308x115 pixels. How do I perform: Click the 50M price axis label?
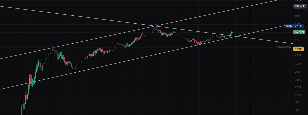(297, 16)
